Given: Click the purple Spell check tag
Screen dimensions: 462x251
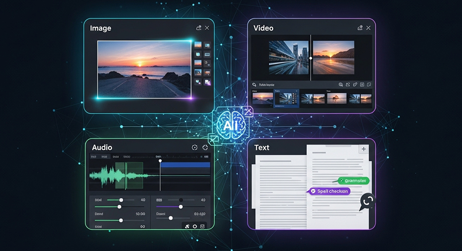Looking at the screenshot, I should (x=330, y=191).
